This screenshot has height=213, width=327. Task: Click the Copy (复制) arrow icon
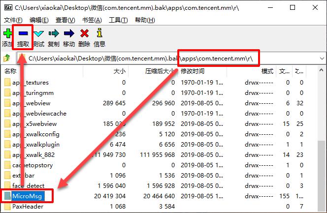54,33
